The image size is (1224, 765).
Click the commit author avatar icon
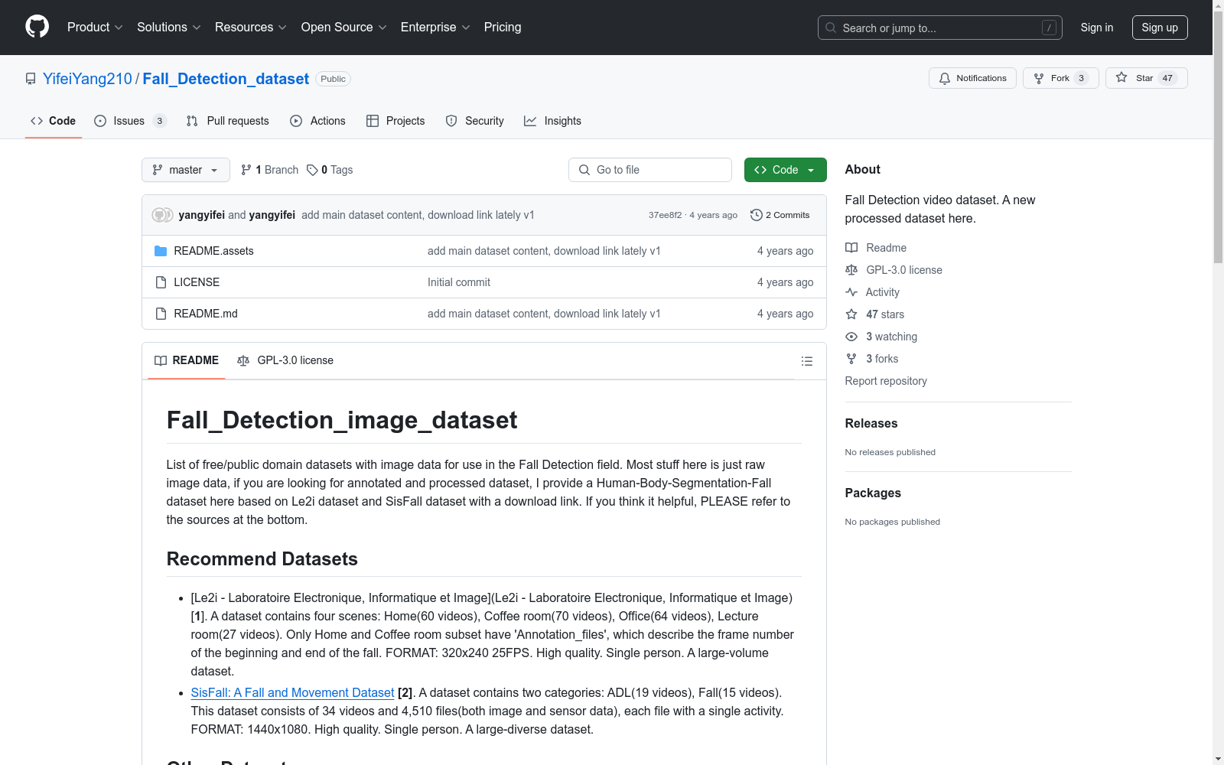click(x=162, y=215)
